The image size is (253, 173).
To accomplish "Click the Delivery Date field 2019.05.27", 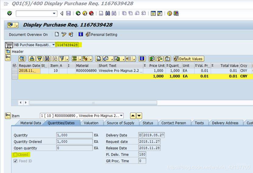I will (153, 135).
